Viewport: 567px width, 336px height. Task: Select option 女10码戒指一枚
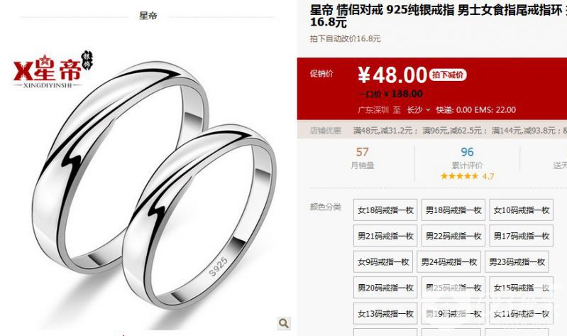pos(521,210)
